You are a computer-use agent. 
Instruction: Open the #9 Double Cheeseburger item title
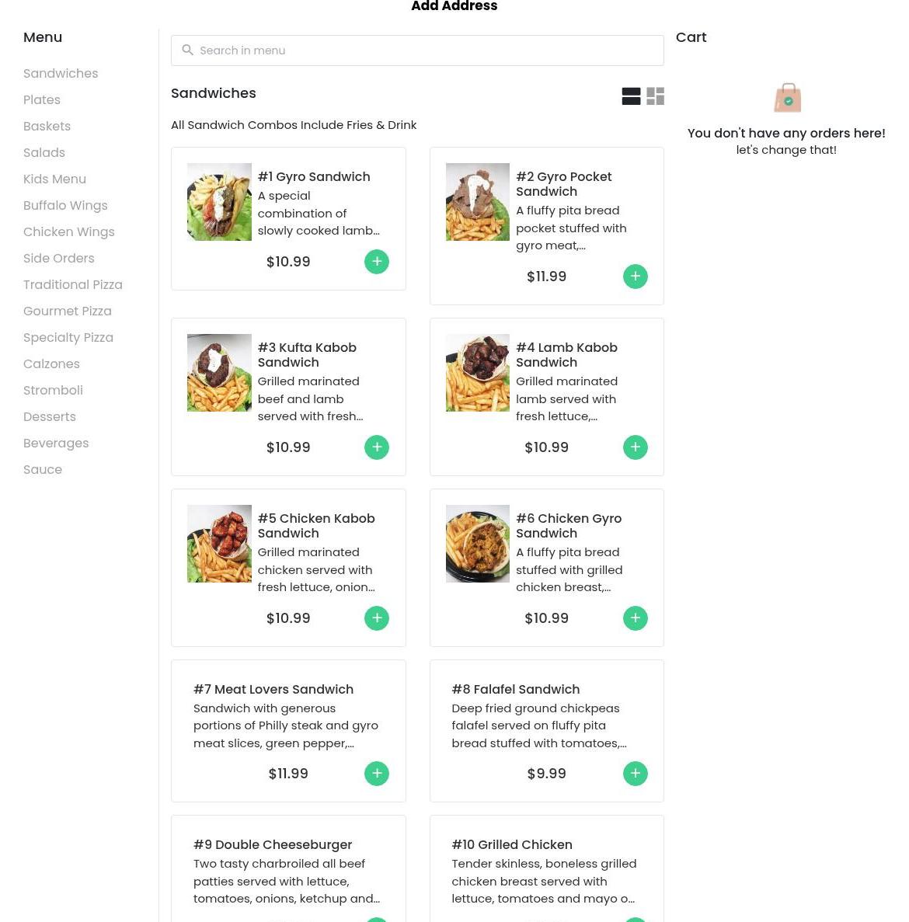click(273, 845)
